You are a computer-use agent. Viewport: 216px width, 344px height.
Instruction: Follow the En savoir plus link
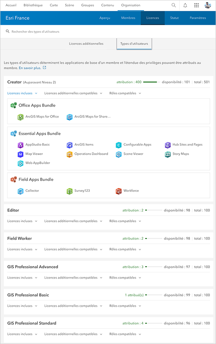click(30, 68)
